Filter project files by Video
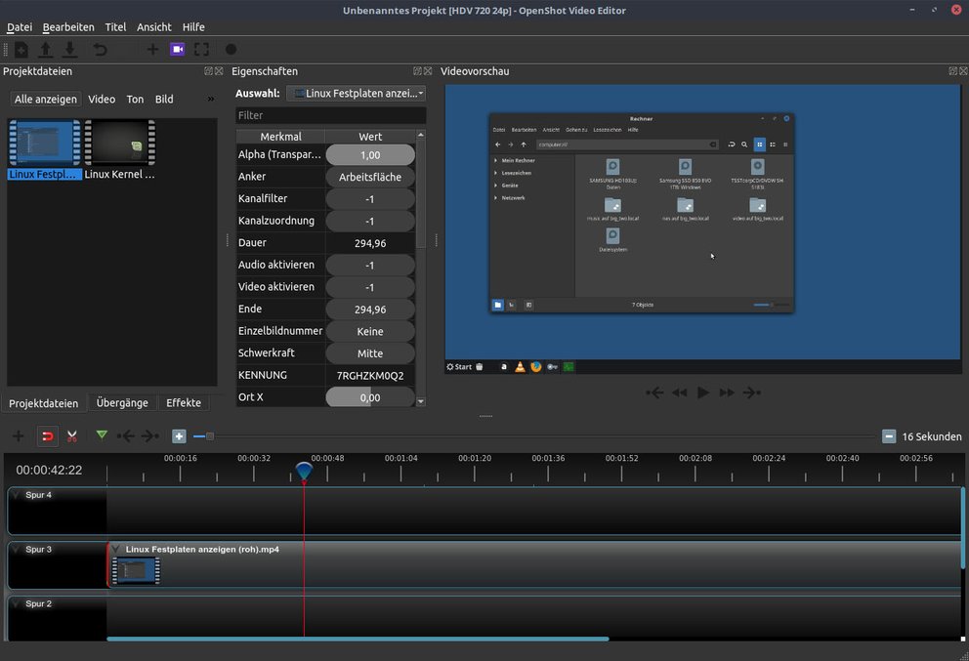 [x=102, y=99]
